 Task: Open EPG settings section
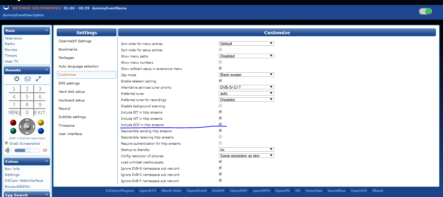[x=69, y=83]
